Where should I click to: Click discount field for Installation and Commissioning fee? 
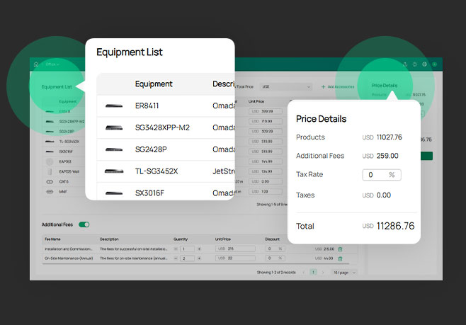coord(275,249)
